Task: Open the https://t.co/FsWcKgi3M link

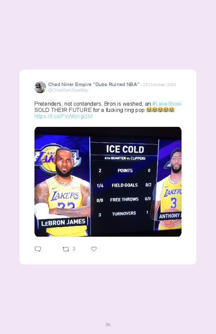Action: point(64,116)
